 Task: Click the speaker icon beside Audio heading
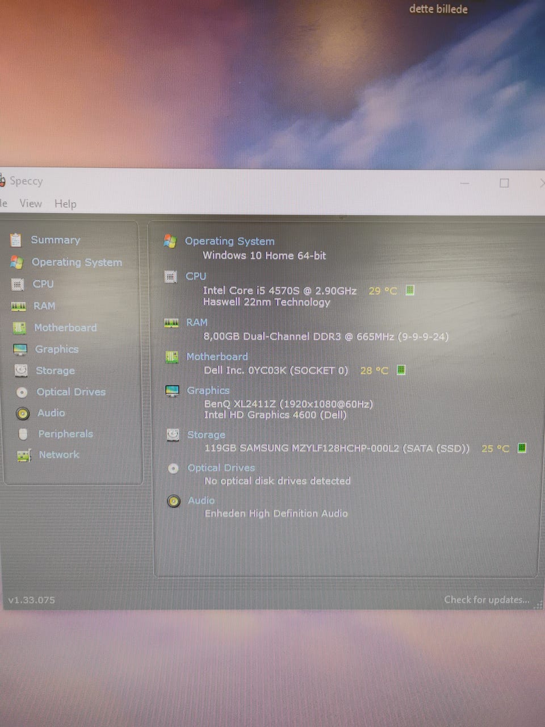tap(174, 501)
